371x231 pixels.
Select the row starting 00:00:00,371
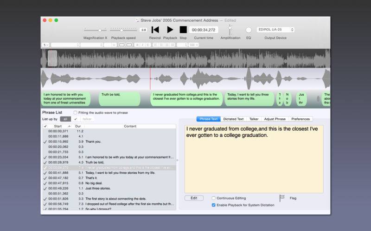coord(109,131)
